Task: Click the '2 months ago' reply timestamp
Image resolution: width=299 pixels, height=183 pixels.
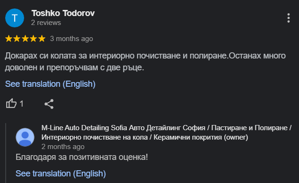Action: click(63, 147)
